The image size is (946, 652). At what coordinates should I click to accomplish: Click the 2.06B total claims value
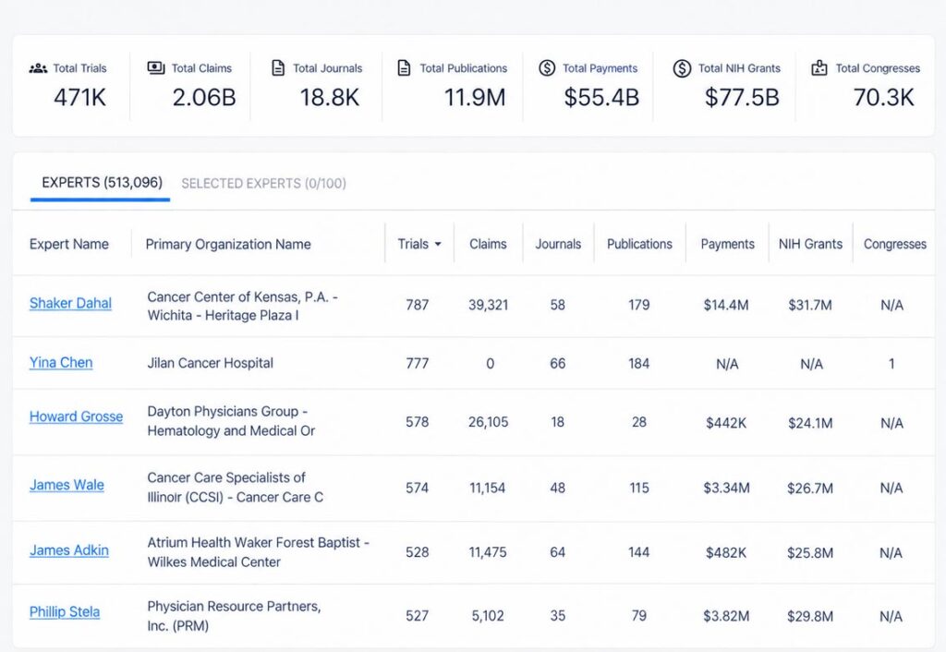(x=204, y=97)
